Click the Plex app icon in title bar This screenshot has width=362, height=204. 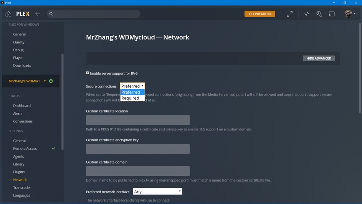tap(2, 3)
